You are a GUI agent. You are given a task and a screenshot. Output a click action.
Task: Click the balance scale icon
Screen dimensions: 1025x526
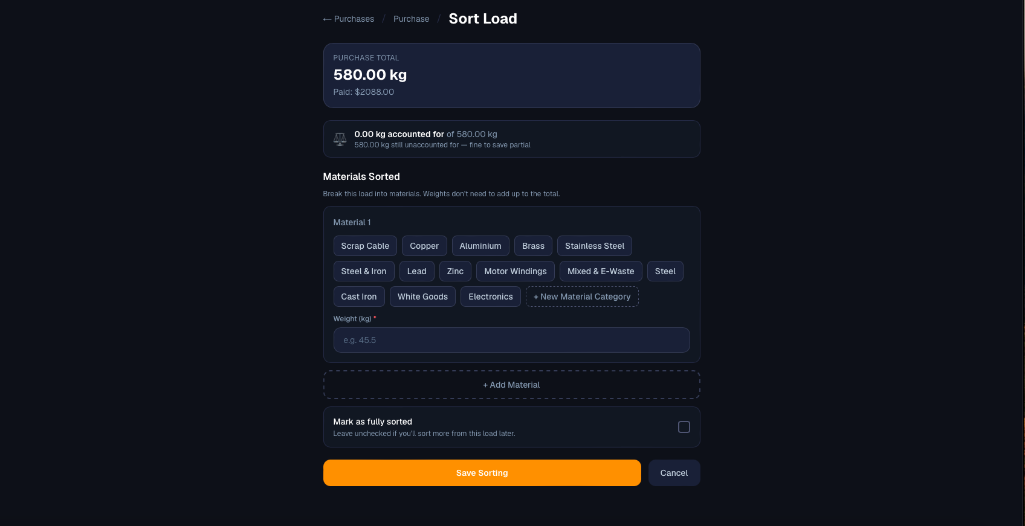point(340,140)
